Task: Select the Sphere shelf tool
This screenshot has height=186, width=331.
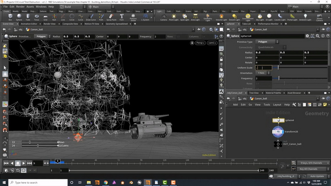Action: [x=19, y=17]
